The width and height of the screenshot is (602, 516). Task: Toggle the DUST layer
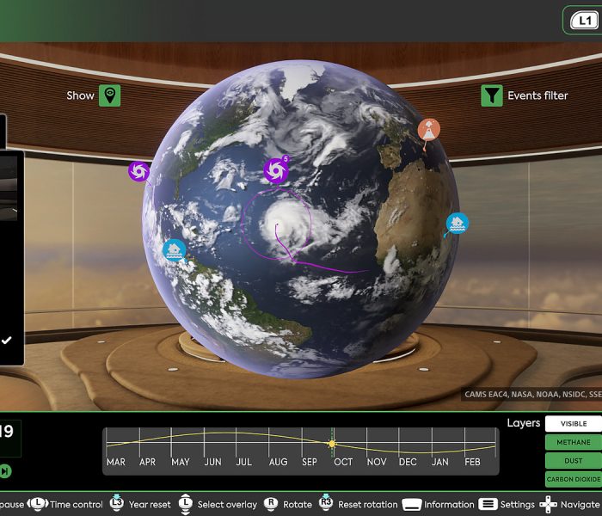click(x=574, y=461)
